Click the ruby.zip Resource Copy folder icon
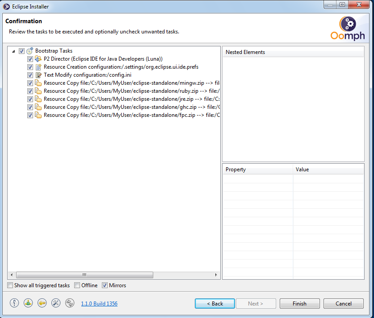 [x=38, y=91]
